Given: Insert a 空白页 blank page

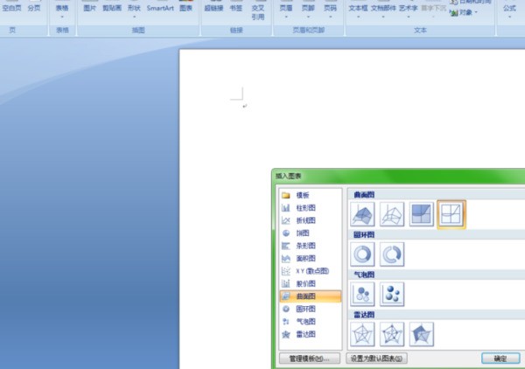Looking at the screenshot, I should tap(11, 8).
